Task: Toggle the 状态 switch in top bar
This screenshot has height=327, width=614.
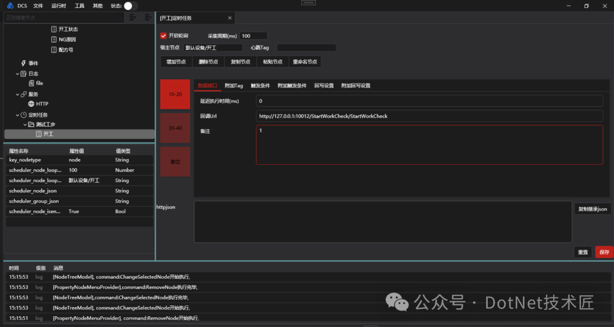Action: [130, 6]
